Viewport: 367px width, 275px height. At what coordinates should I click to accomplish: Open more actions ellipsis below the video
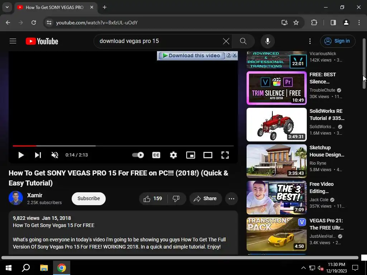coord(232,198)
